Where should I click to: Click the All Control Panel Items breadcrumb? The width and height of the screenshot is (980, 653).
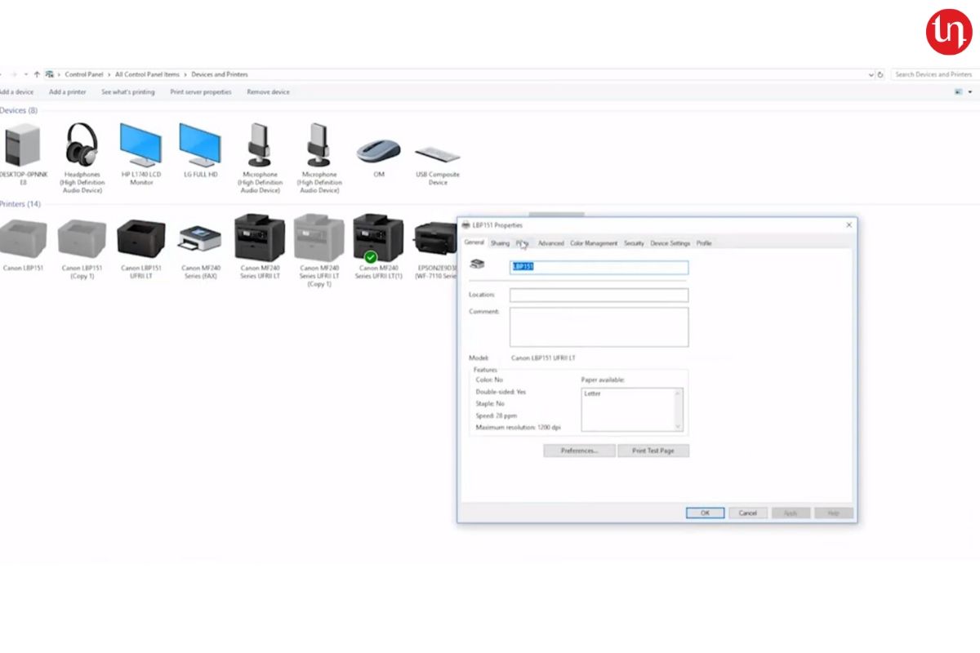point(147,74)
